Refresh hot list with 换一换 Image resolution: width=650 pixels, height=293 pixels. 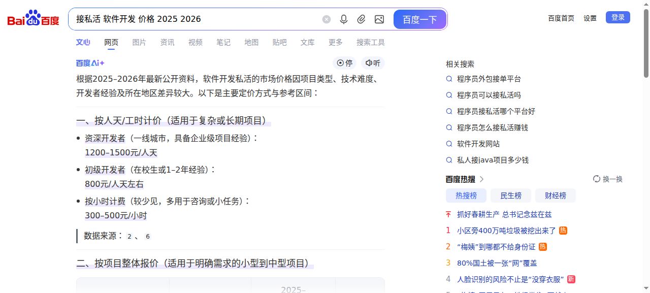[x=607, y=179]
